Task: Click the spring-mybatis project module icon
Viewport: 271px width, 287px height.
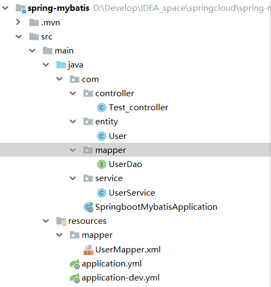Action: (x=21, y=9)
